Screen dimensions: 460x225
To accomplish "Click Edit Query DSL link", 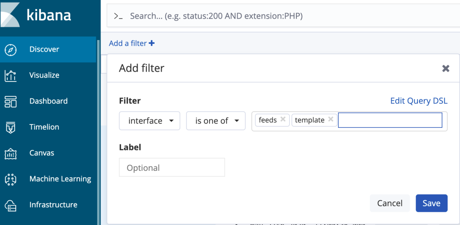I will click(x=419, y=101).
